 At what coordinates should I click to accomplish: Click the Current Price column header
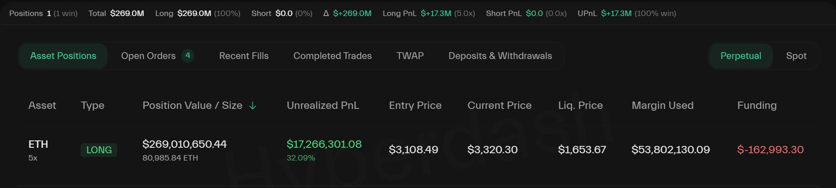click(499, 106)
